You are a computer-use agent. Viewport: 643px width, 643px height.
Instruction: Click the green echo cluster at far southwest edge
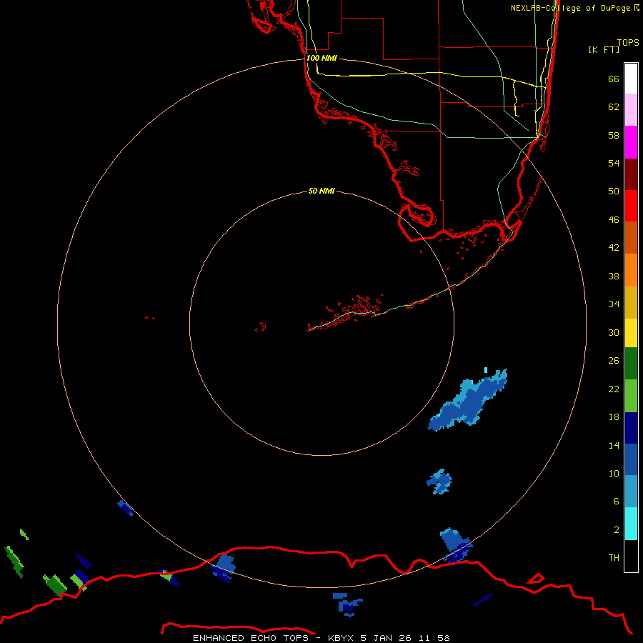tap(15, 561)
